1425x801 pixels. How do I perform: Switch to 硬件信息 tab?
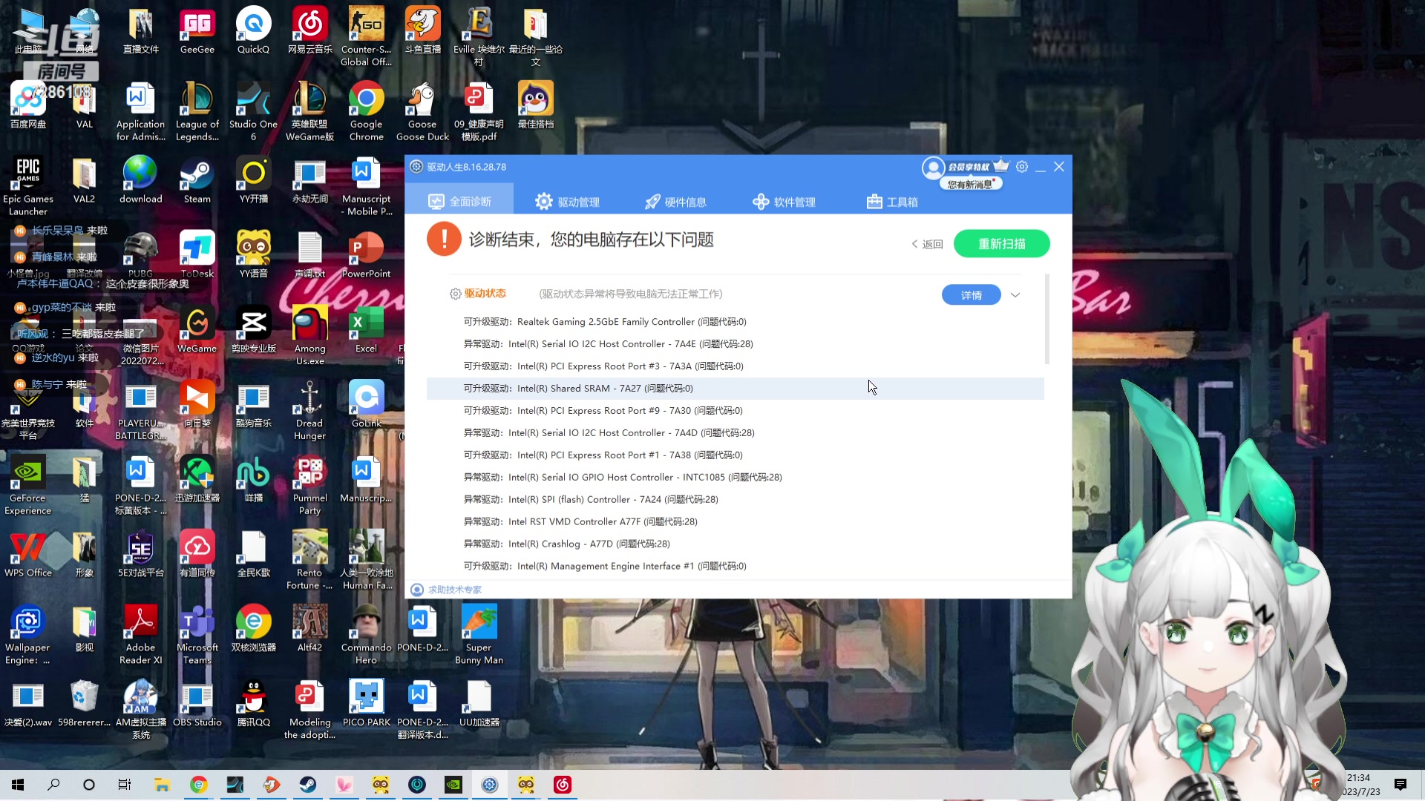tap(675, 202)
